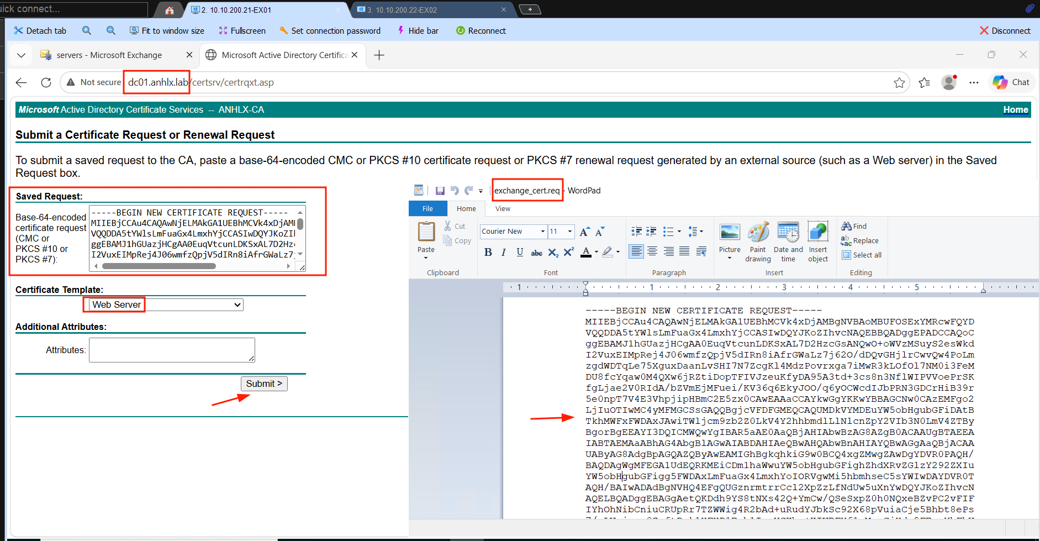This screenshot has height=541, width=1040.
Task: Switch to the WordPad View tab
Action: click(503, 208)
